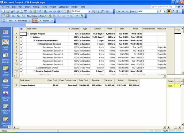Click the Predecessors column header
This screenshot has width=184, height=133.
click(149, 30)
